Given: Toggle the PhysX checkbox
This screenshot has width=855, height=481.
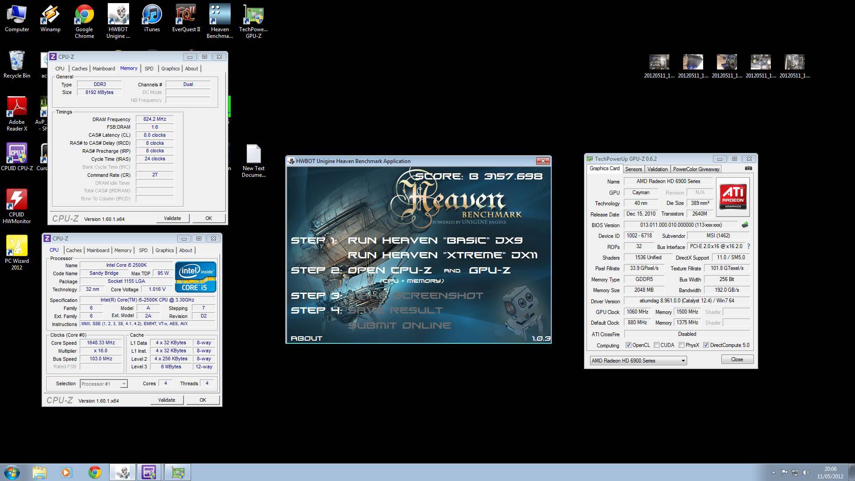Looking at the screenshot, I should [x=681, y=345].
